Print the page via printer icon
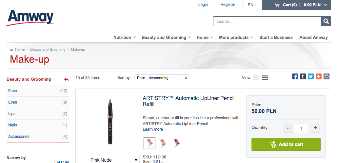 (327, 76)
